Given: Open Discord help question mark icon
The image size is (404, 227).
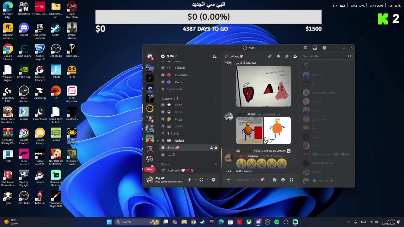Looking at the screenshot, I should click(x=324, y=48).
